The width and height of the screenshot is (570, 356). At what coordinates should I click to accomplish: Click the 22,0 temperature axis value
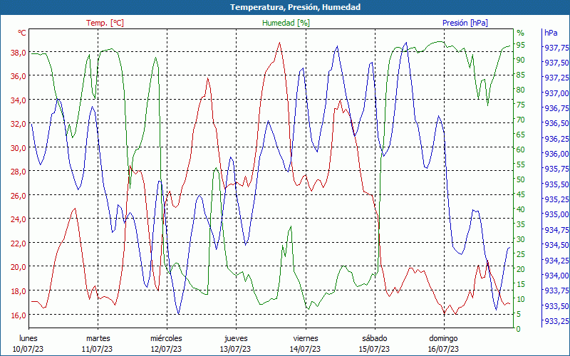(x=19, y=243)
